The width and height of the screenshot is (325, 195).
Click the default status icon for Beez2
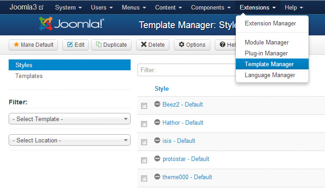157,104
